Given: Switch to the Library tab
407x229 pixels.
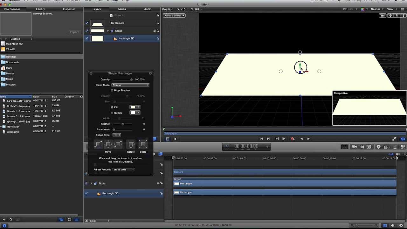Looking at the screenshot, I should (x=40, y=9).
